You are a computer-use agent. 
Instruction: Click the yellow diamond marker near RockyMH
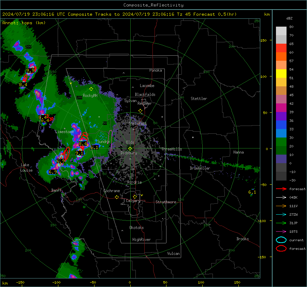tap(91, 89)
